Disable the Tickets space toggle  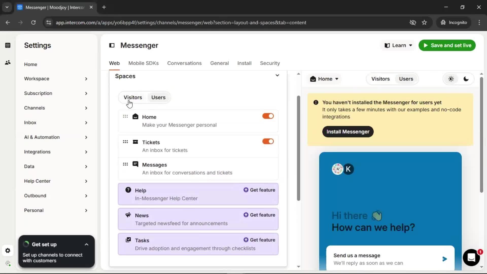click(268, 141)
